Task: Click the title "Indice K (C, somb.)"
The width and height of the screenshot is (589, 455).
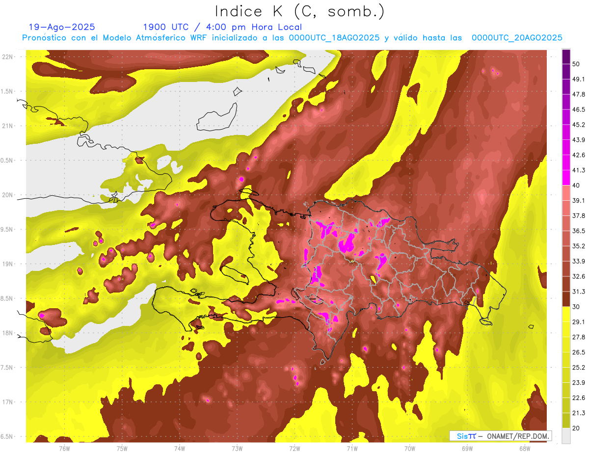Action: pyautogui.click(x=300, y=12)
